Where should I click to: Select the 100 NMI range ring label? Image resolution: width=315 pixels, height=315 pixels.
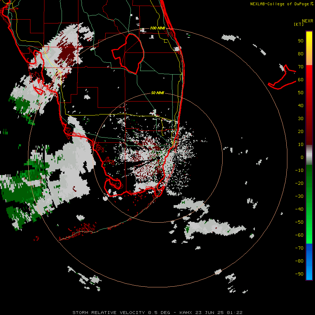[157, 28]
